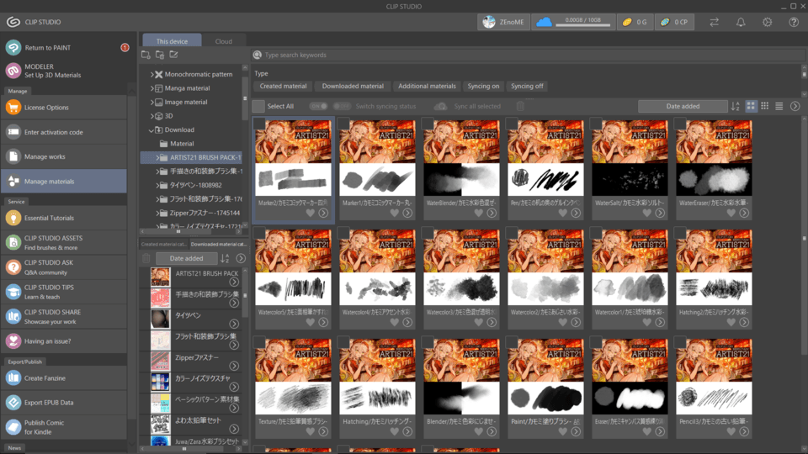Screen dimensions: 808x454
Task: Click the search magnifier icon
Action: [x=258, y=55]
